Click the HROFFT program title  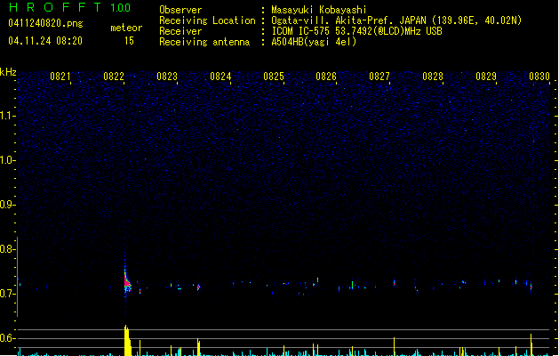(x=56, y=7)
